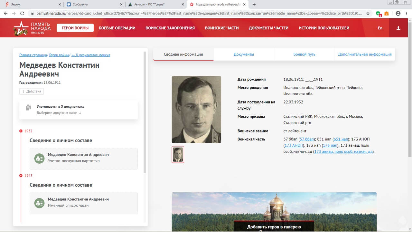The width and height of the screenshot is (412, 232).
Task: Open the user profile icon in header
Action: click(x=398, y=28)
